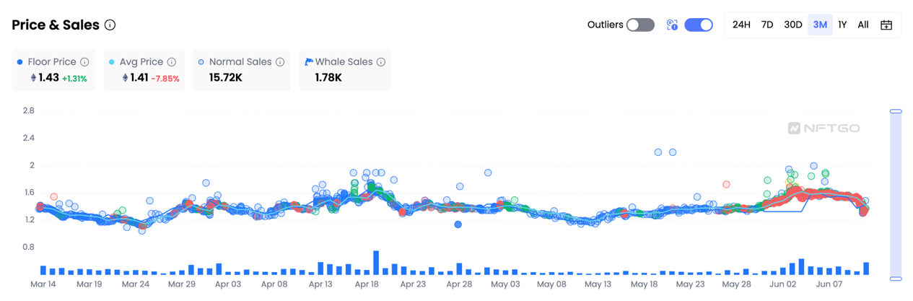This screenshot has width=913, height=301.
Task: Enable the Outliers toggle
Action: (640, 25)
